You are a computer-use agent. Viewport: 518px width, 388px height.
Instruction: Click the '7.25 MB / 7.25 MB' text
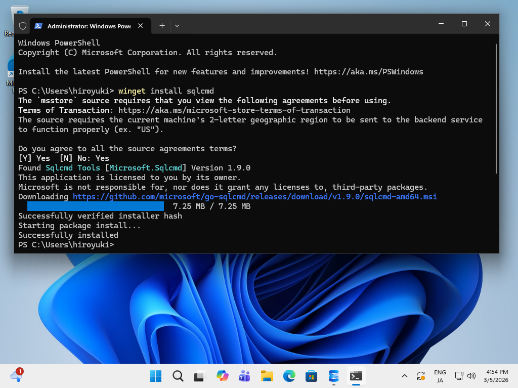211,206
